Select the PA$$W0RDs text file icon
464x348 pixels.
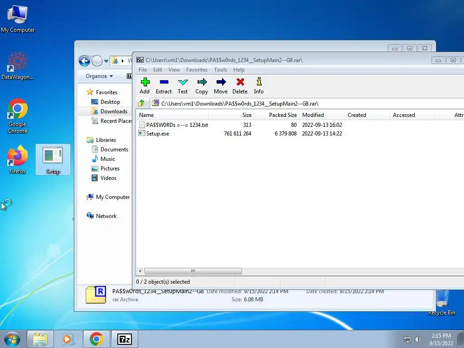point(142,125)
